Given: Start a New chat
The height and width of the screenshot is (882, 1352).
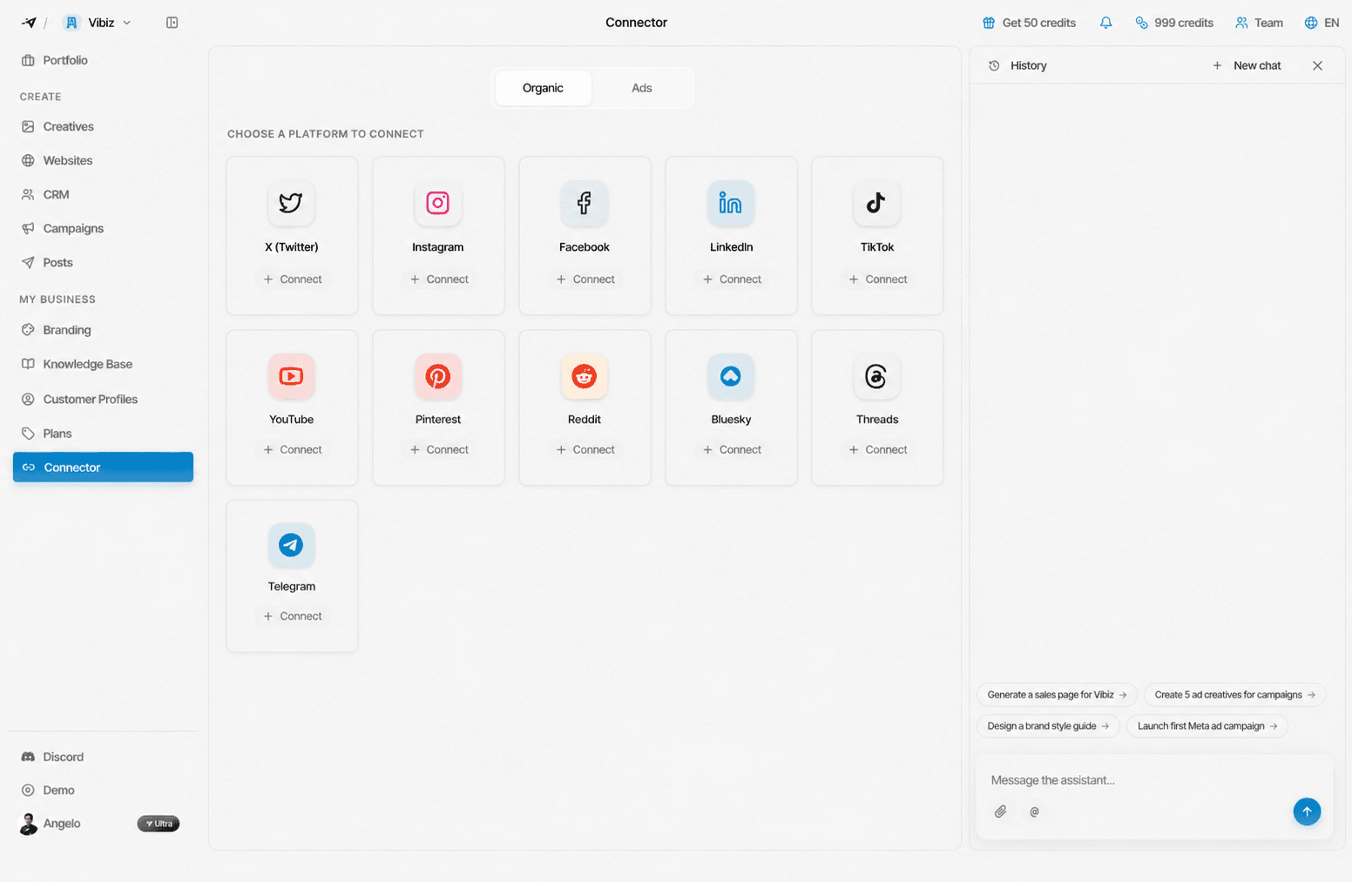Looking at the screenshot, I should pos(1247,65).
